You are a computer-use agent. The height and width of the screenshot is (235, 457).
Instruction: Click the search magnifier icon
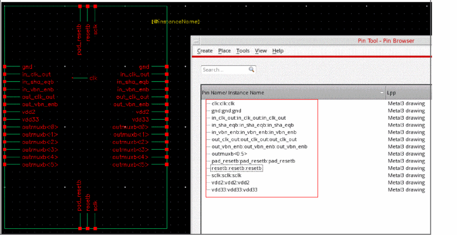pos(251,70)
